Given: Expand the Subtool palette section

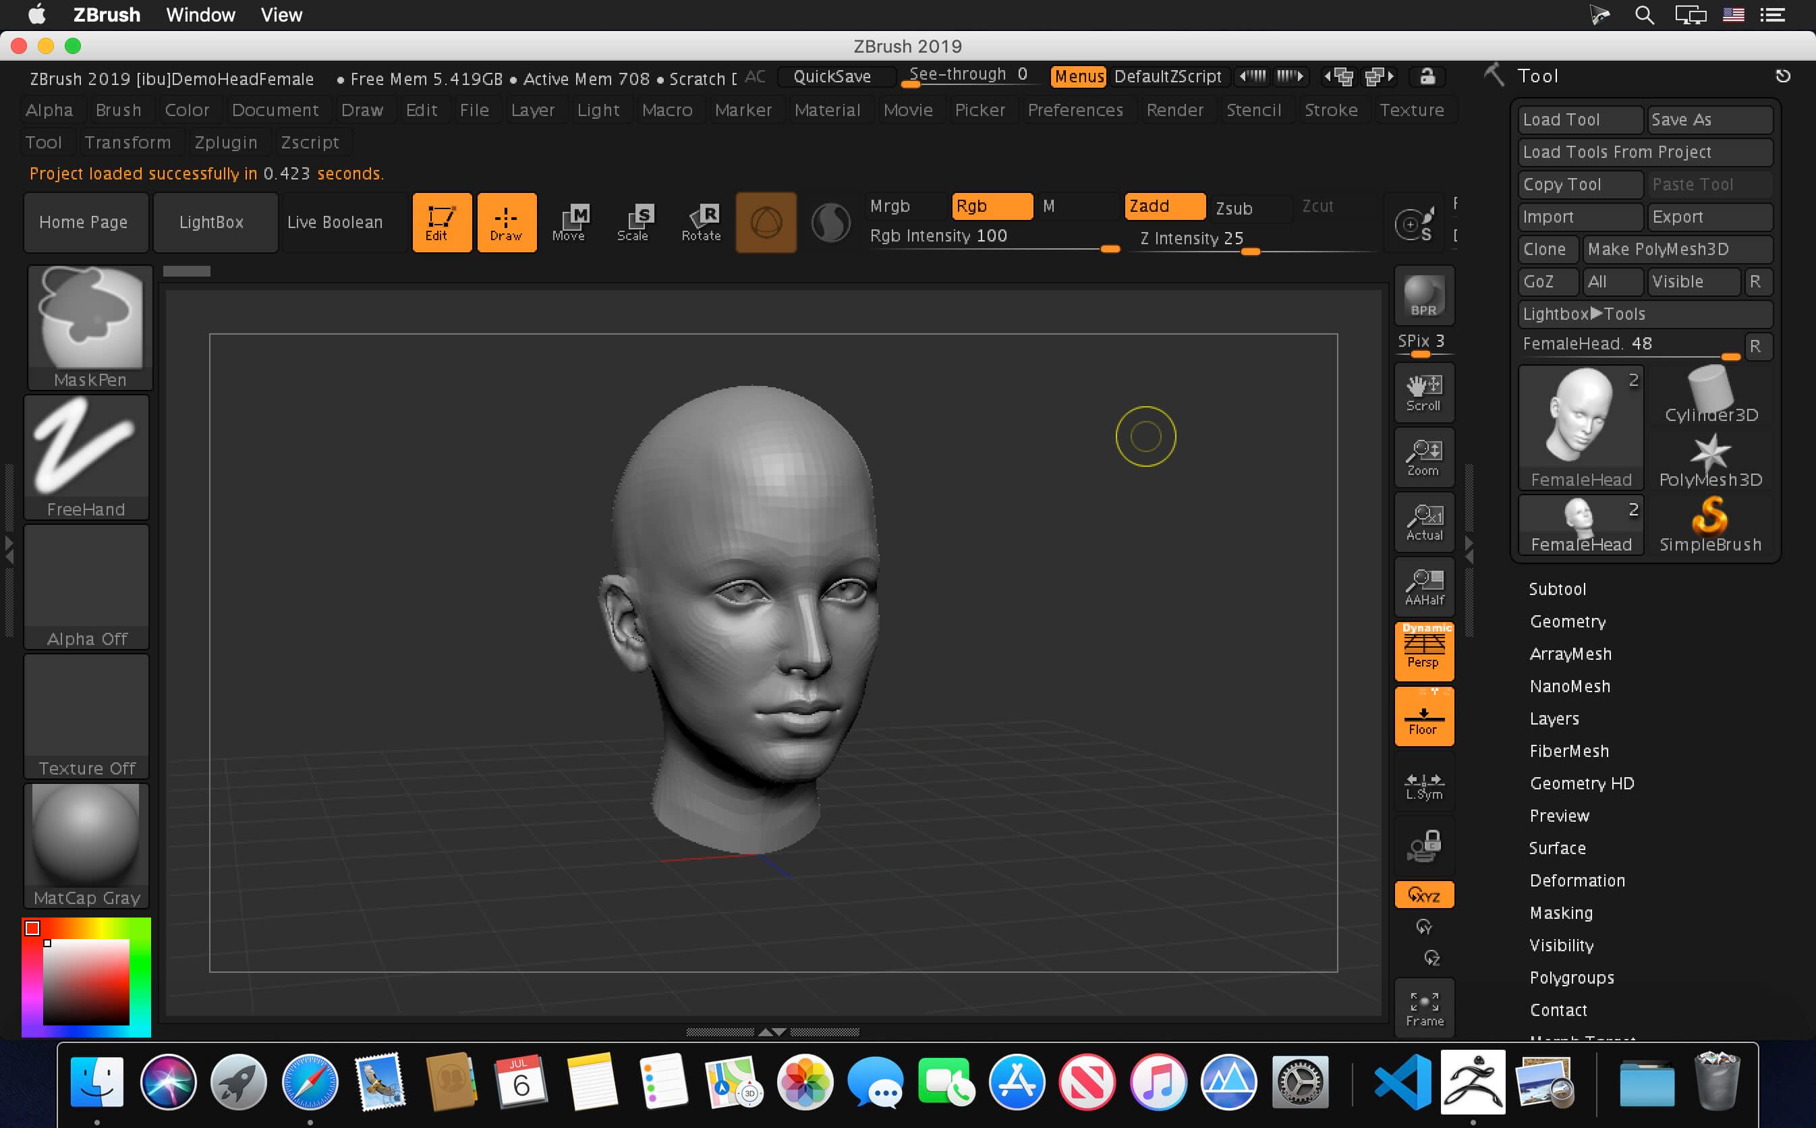Looking at the screenshot, I should coord(1556,588).
